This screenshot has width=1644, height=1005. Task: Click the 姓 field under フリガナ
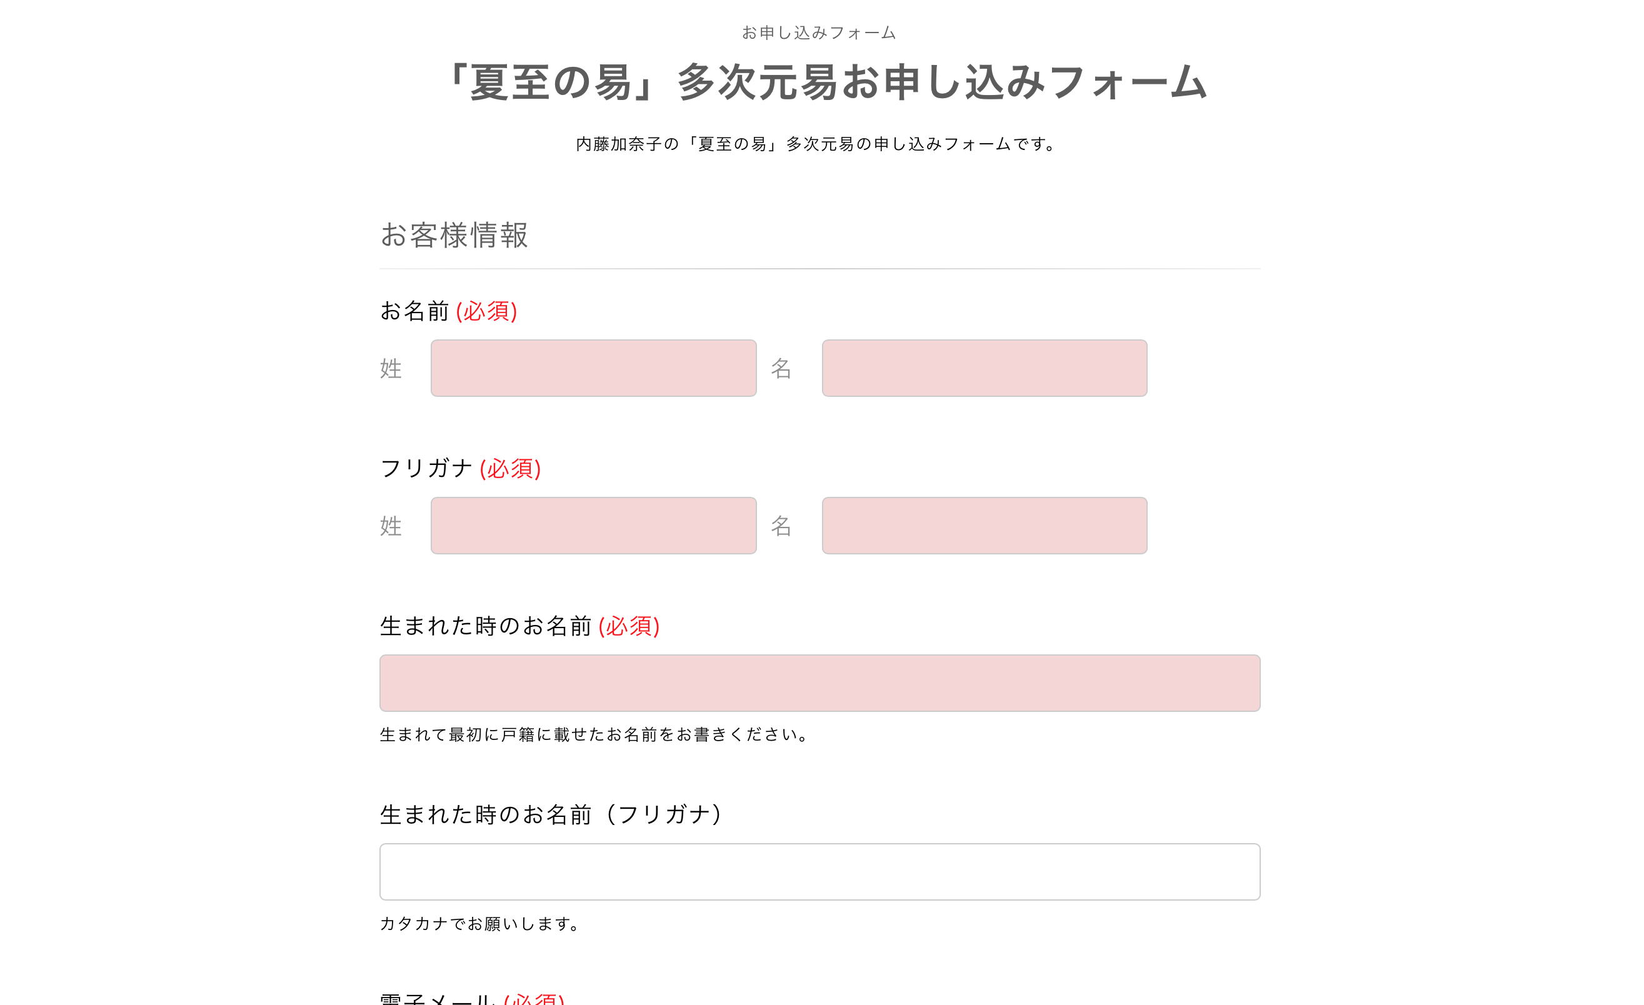click(593, 526)
